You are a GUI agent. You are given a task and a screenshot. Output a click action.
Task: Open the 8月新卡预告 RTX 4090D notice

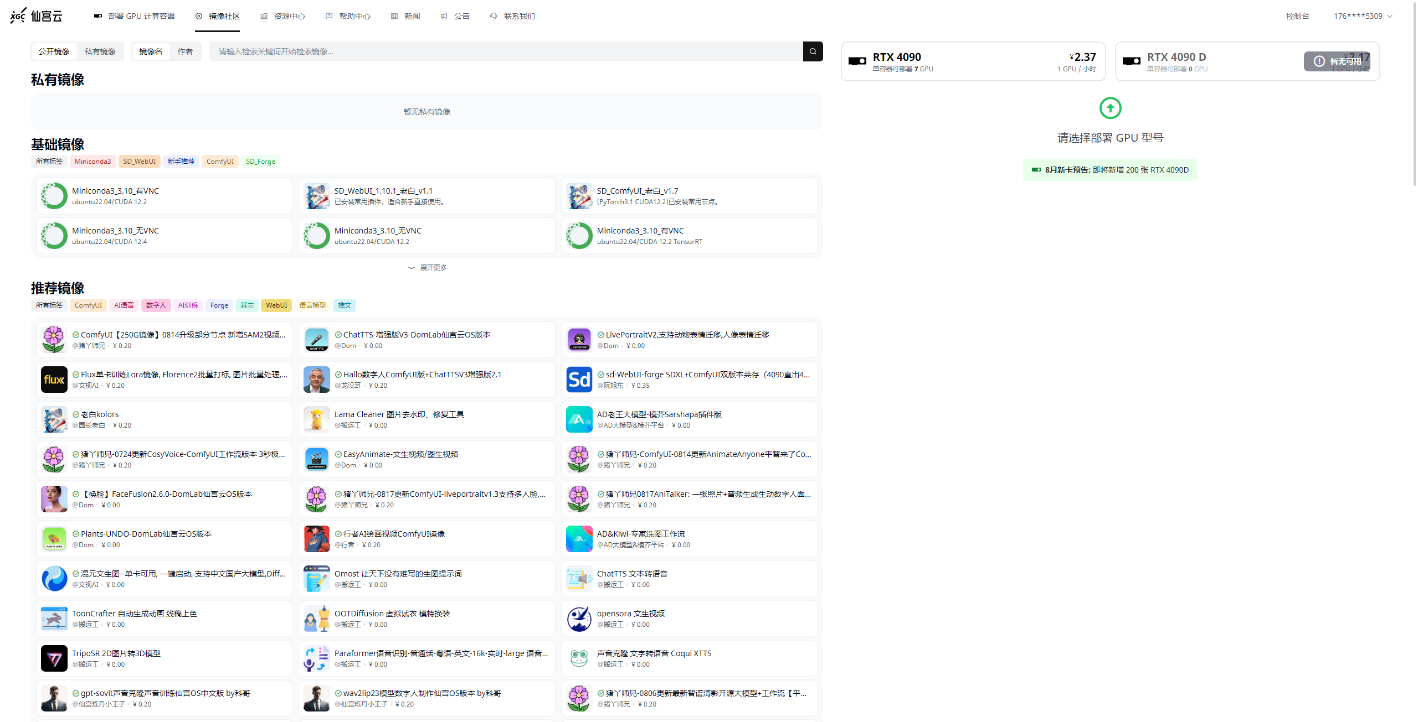pyautogui.click(x=1110, y=170)
